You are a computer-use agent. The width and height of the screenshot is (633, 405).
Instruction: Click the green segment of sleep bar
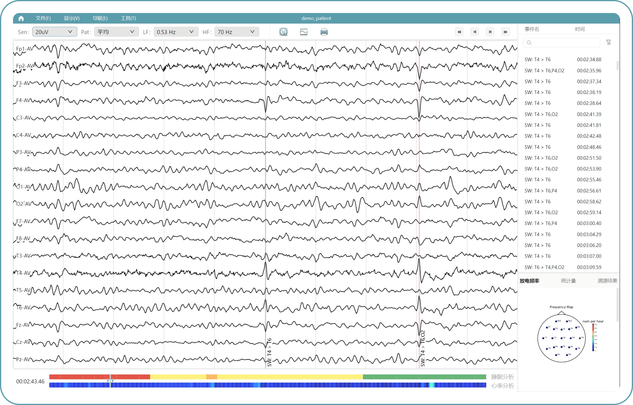click(x=425, y=377)
